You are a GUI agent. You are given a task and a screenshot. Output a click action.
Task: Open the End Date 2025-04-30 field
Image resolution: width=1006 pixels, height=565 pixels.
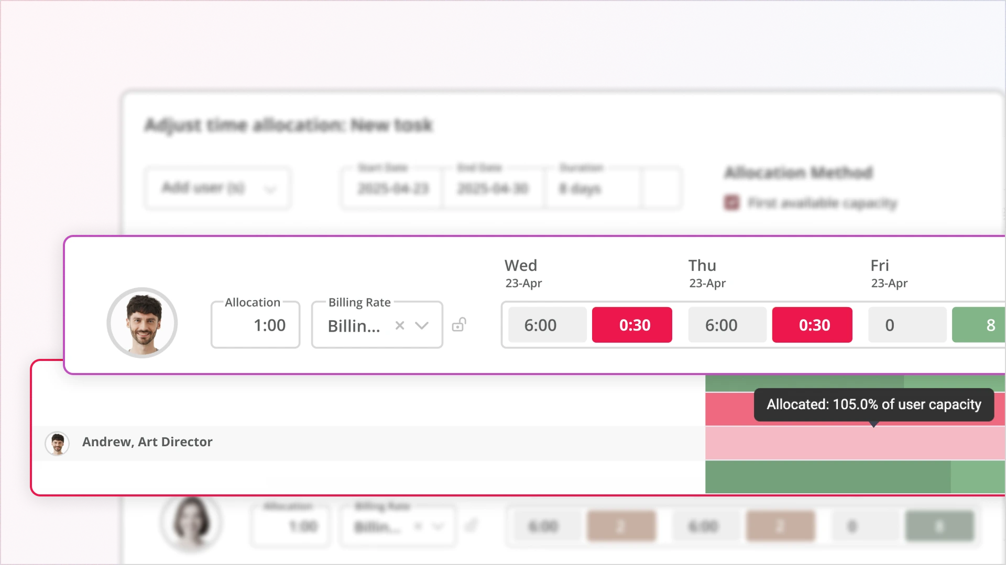[493, 188]
